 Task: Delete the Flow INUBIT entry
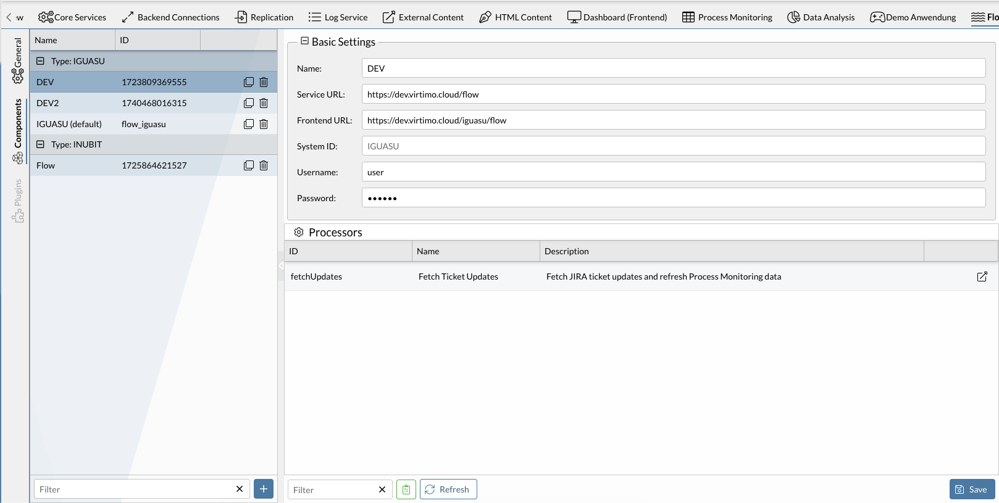264,165
